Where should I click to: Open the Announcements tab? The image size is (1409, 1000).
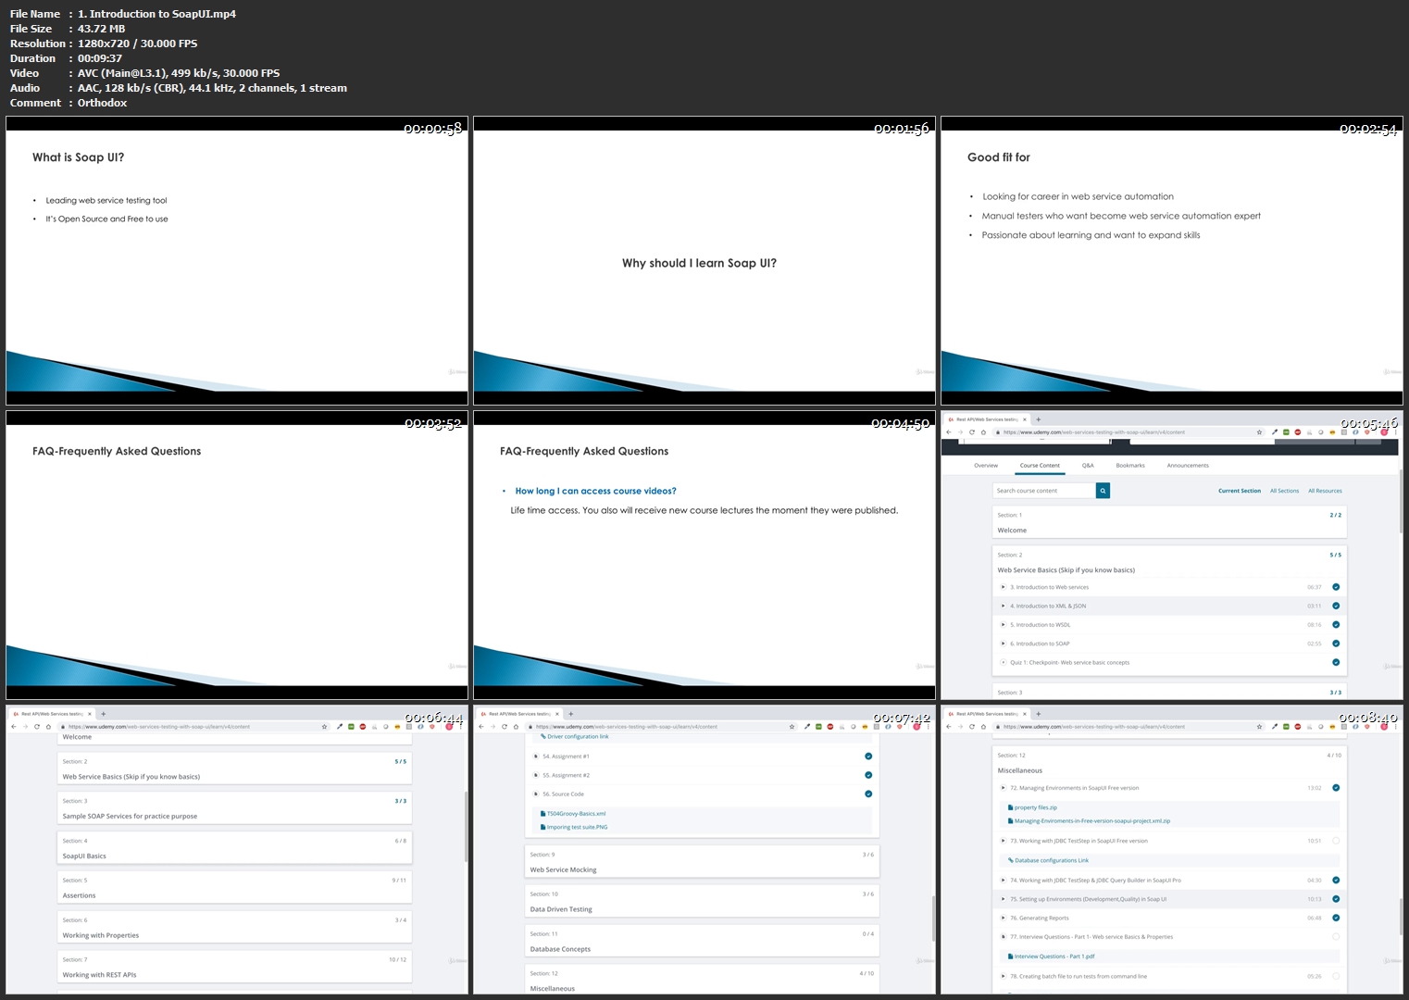click(x=1188, y=466)
